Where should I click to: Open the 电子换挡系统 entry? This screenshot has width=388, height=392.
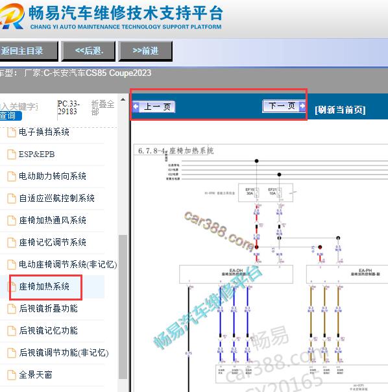pos(44,132)
